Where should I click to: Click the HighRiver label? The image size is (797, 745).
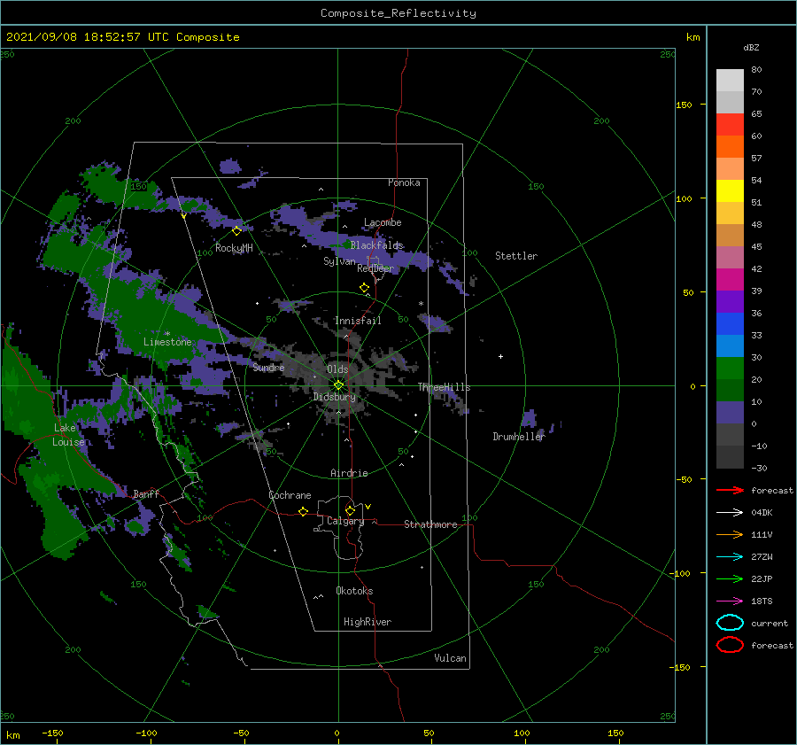click(368, 622)
